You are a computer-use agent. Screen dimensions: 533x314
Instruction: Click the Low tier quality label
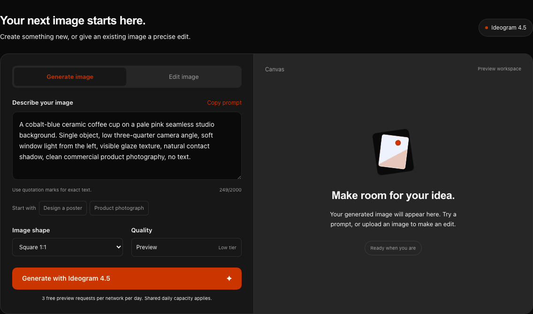228,248
